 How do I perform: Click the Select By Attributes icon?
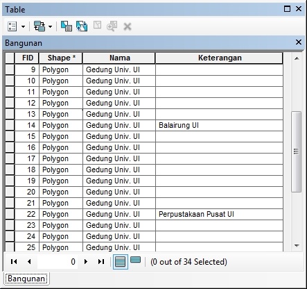pyautogui.click(x=67, y=26)
